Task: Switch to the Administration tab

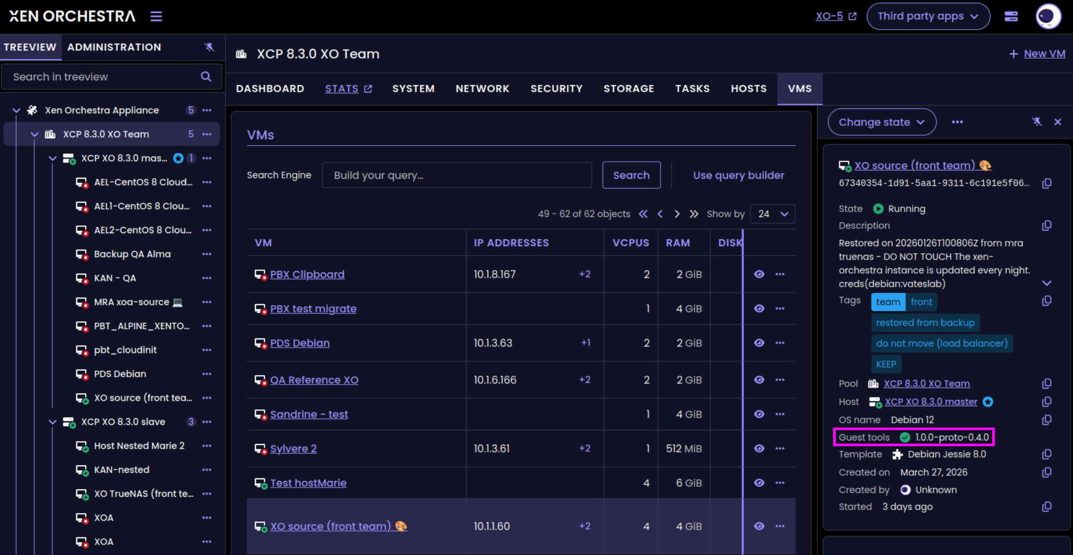Action: click(114, 47)
